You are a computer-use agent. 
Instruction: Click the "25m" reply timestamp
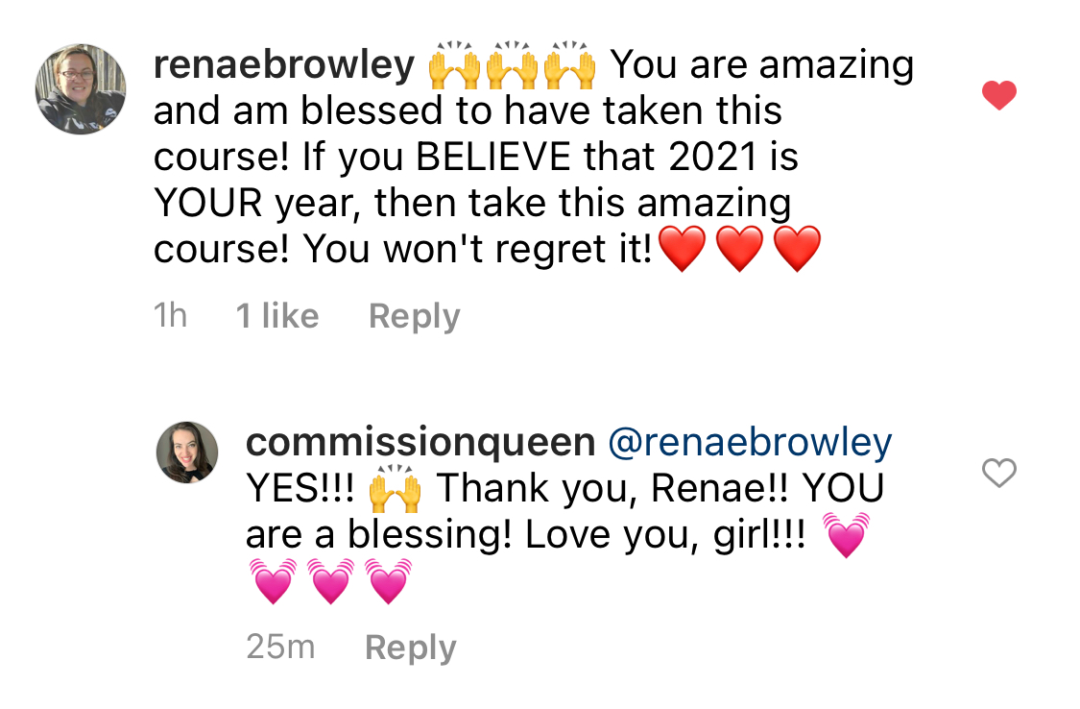(280, 648)
